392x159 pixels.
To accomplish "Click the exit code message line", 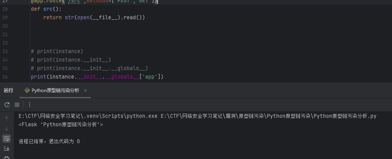I will tap(49, 141).
